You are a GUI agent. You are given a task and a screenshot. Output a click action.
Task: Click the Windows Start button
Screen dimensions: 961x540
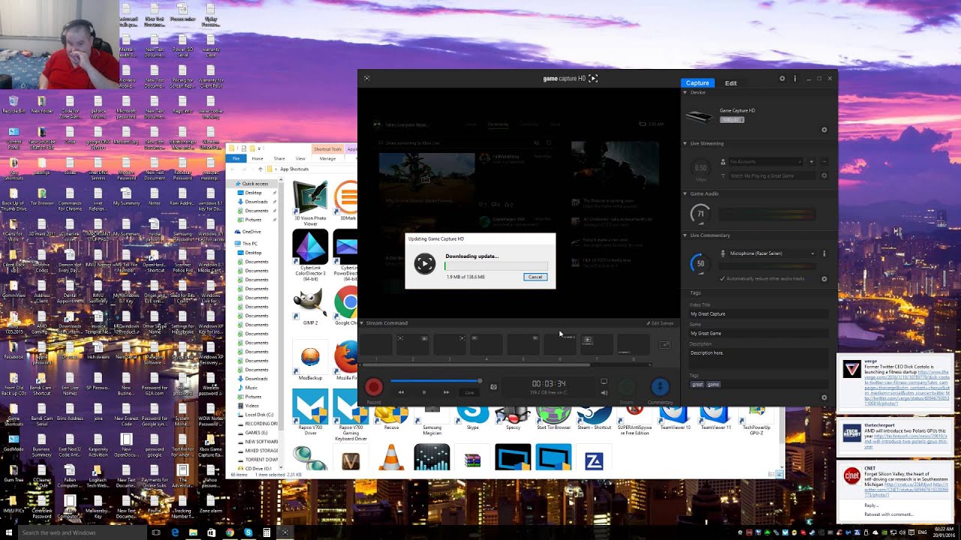(8, 532)
